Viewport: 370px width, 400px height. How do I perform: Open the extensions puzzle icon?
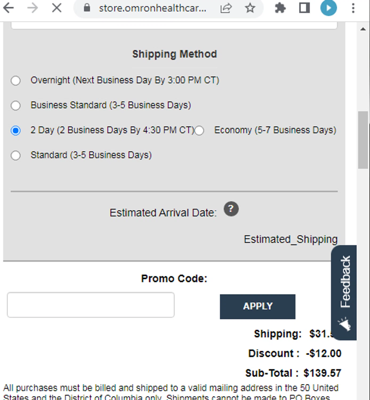pos(280,8)
